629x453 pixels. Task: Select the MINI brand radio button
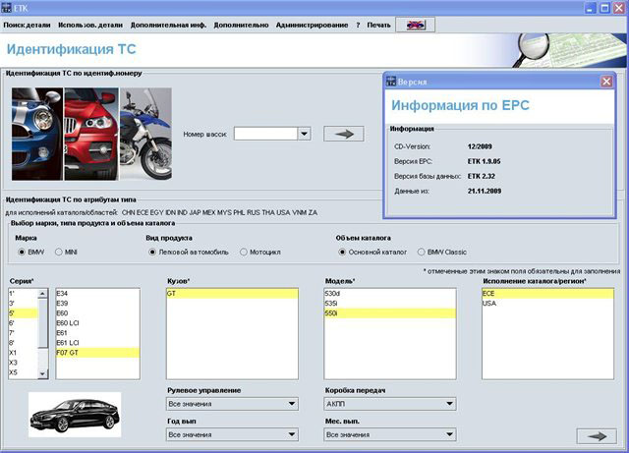[x=58, y=252]
